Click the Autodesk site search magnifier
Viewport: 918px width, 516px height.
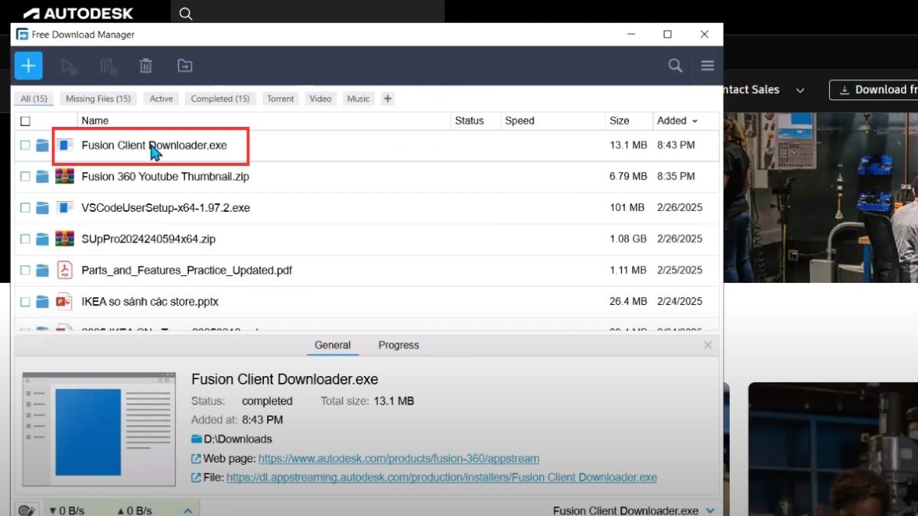pos(186,13)
